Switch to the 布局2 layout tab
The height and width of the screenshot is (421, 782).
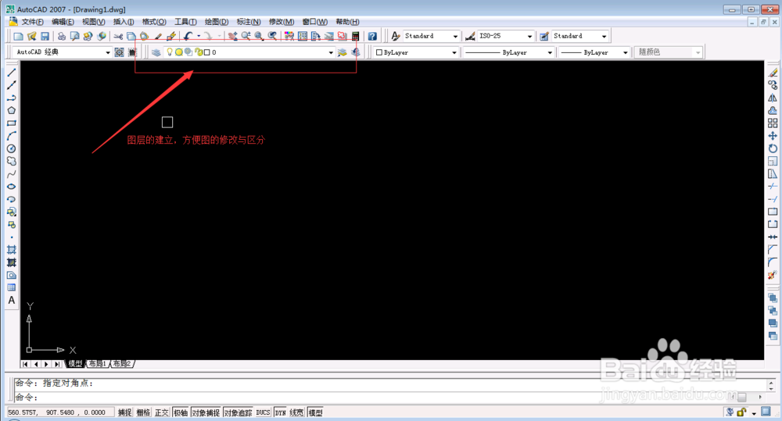(122, 364)
